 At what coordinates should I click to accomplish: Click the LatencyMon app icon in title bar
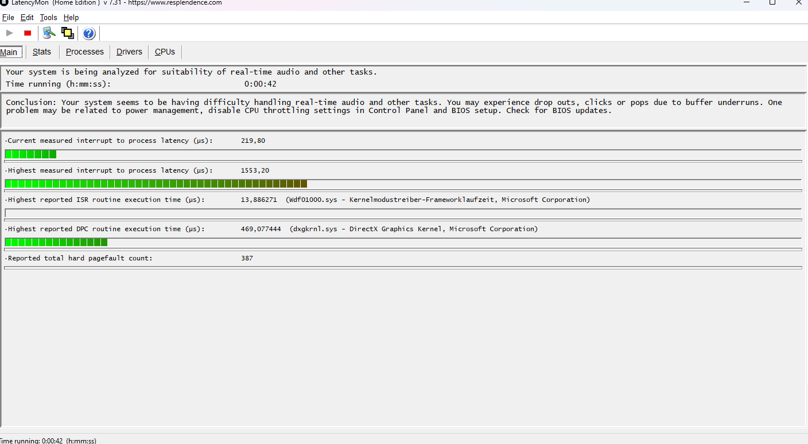click(x=3, y=3)
